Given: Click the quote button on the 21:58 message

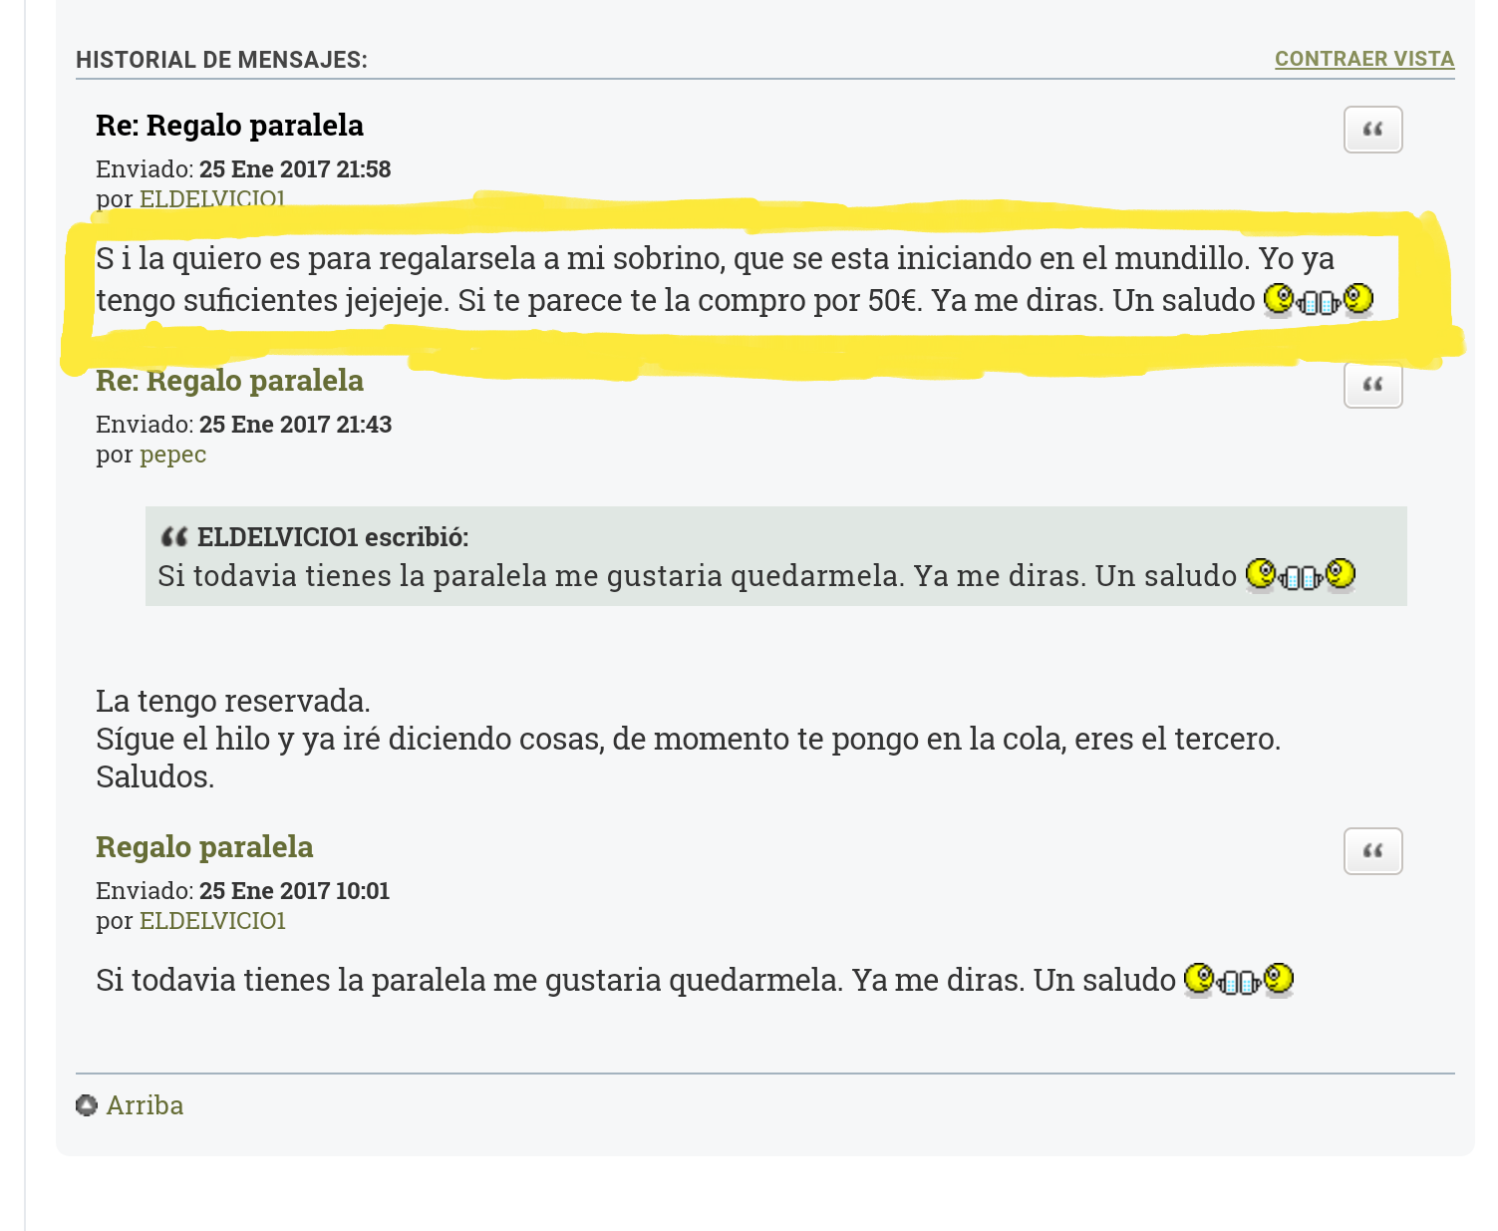Looking at the screenshot, I should (1372, 130).
